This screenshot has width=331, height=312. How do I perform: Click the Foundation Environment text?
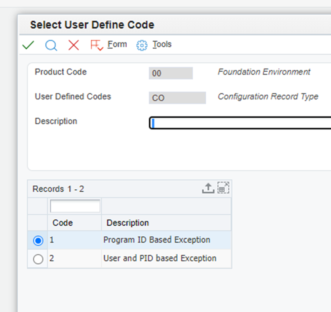(x=264, y=72)
